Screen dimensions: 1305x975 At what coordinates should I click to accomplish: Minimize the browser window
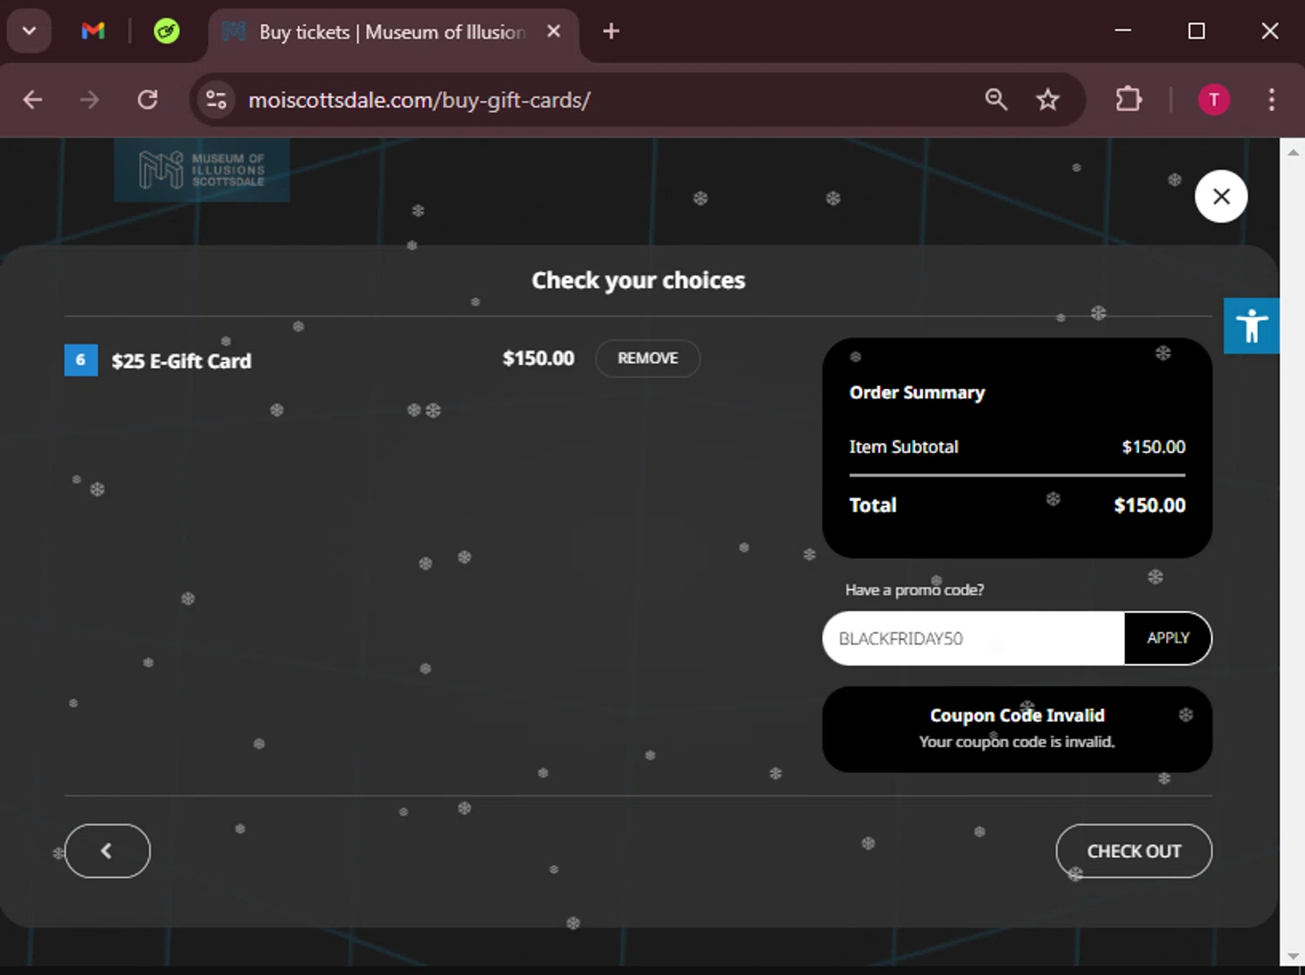1123,30
